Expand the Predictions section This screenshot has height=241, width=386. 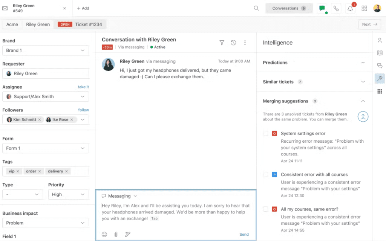pos(363,63)
